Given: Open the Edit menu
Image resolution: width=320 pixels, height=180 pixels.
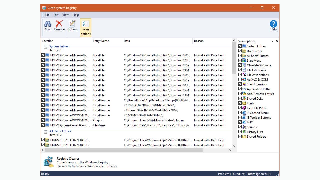Looking at the screenshot, I should [x=56, y=15].
